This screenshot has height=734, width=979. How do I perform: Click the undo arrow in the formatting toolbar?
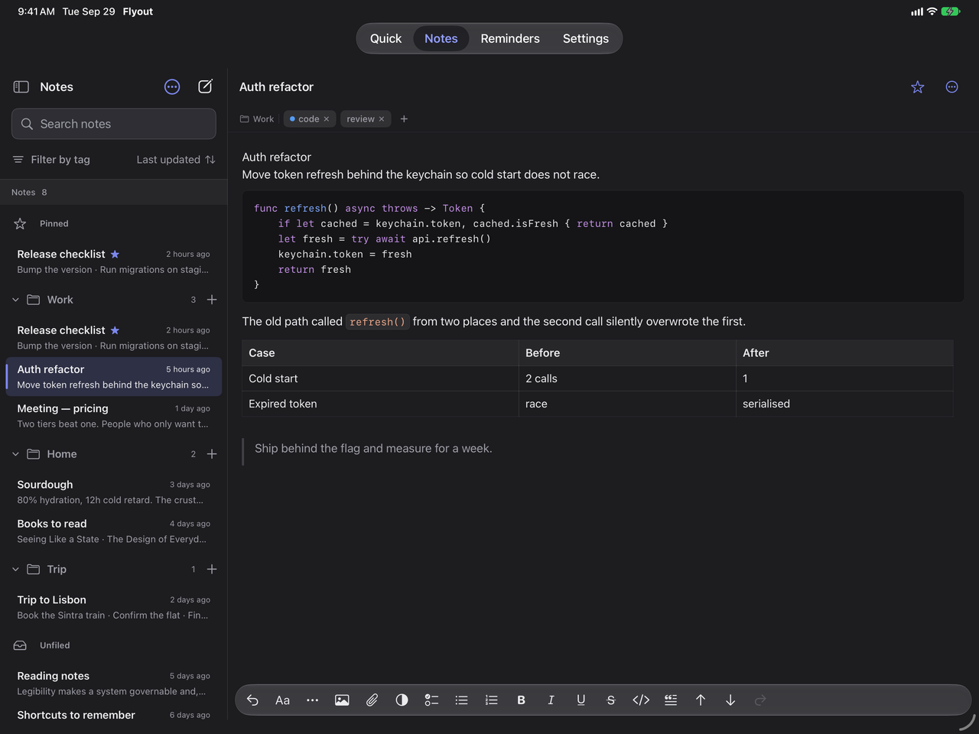[252, 700]
